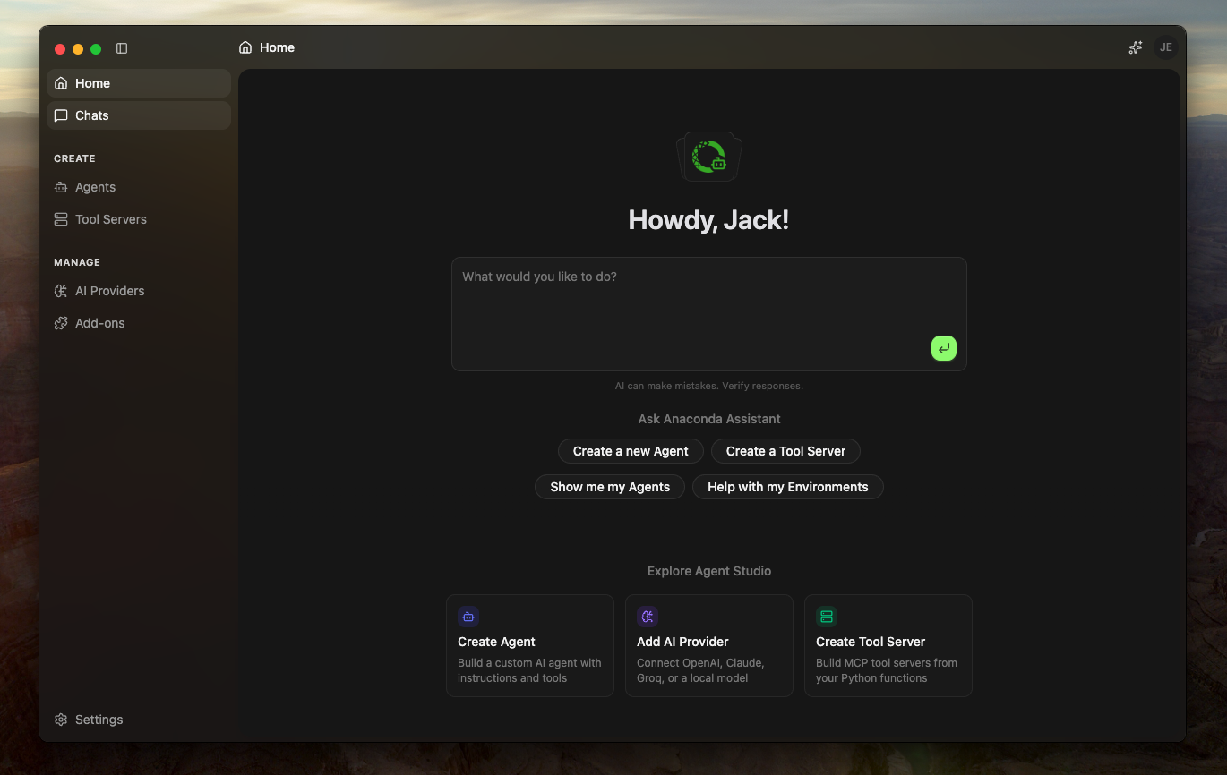Click the yellow minimize window button
Screen dimensions: 1227x775
tap(78, 49)
